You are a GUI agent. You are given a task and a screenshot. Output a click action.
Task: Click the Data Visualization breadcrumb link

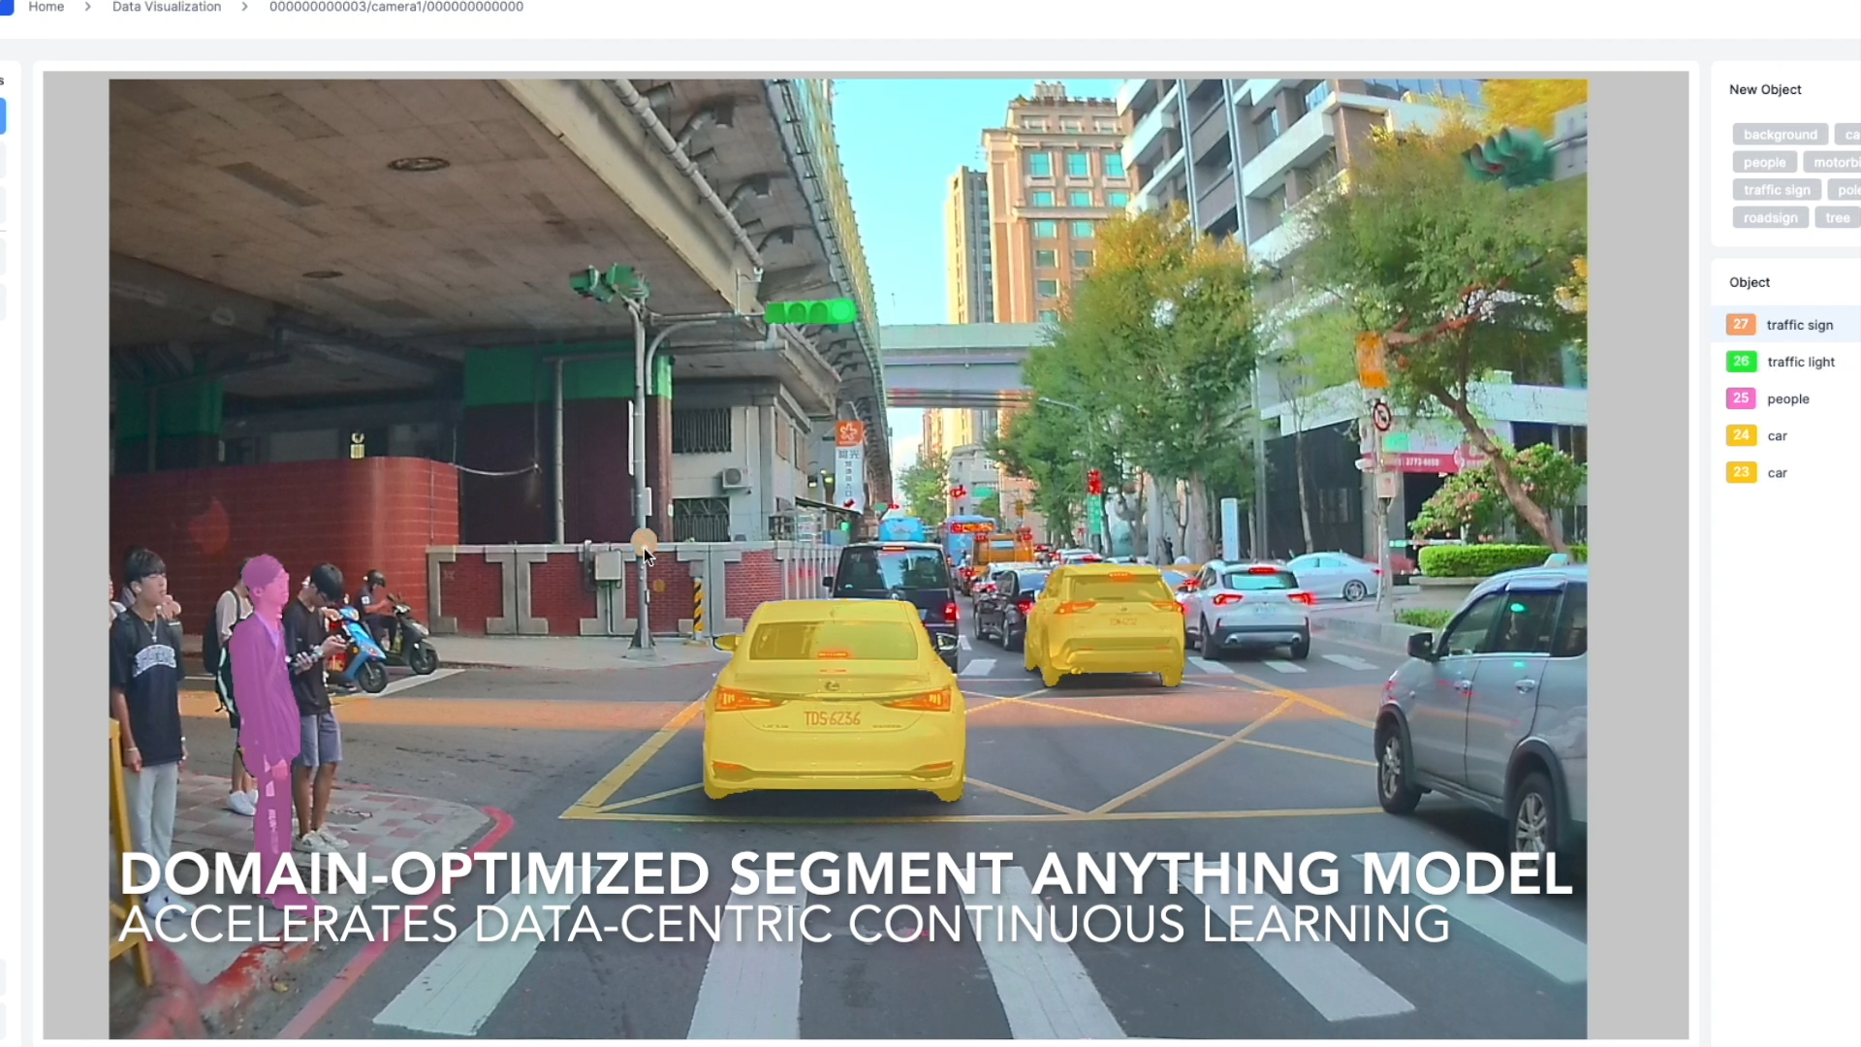(x=166, y=7)
